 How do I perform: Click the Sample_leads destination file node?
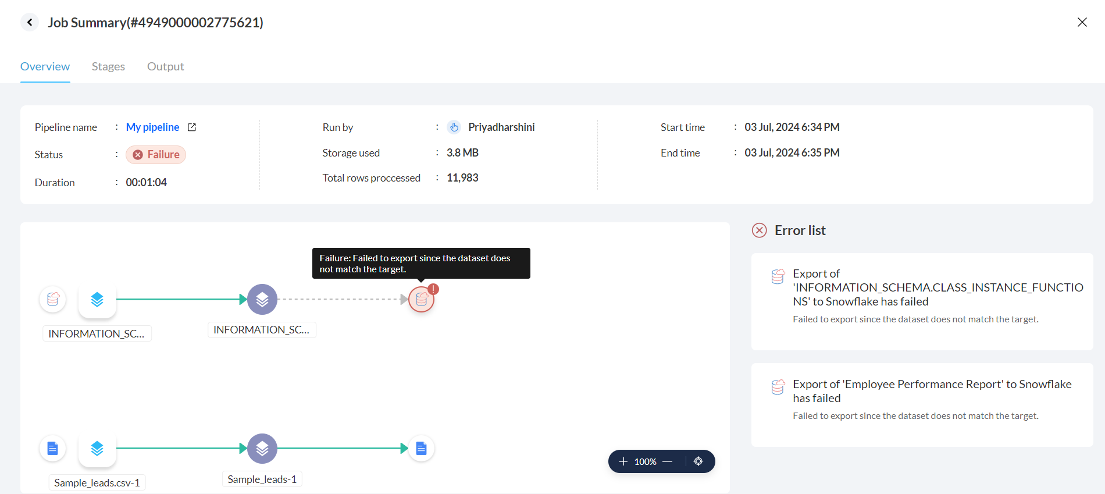click(421, 449)
